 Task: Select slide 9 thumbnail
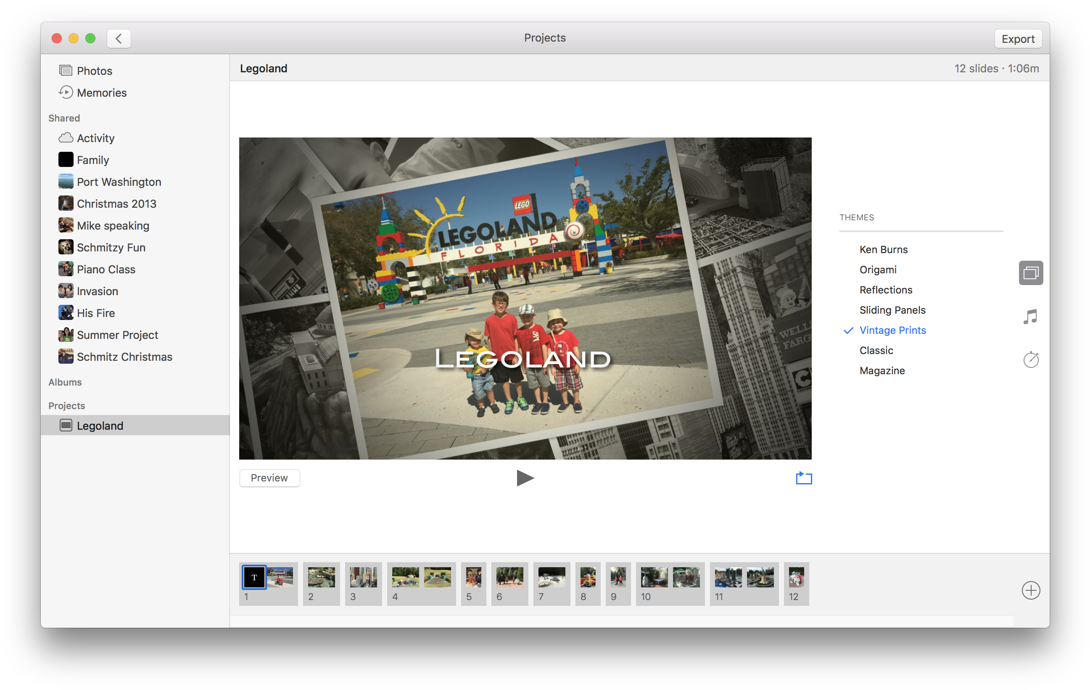pyautogui.click(x=618, y=577)
